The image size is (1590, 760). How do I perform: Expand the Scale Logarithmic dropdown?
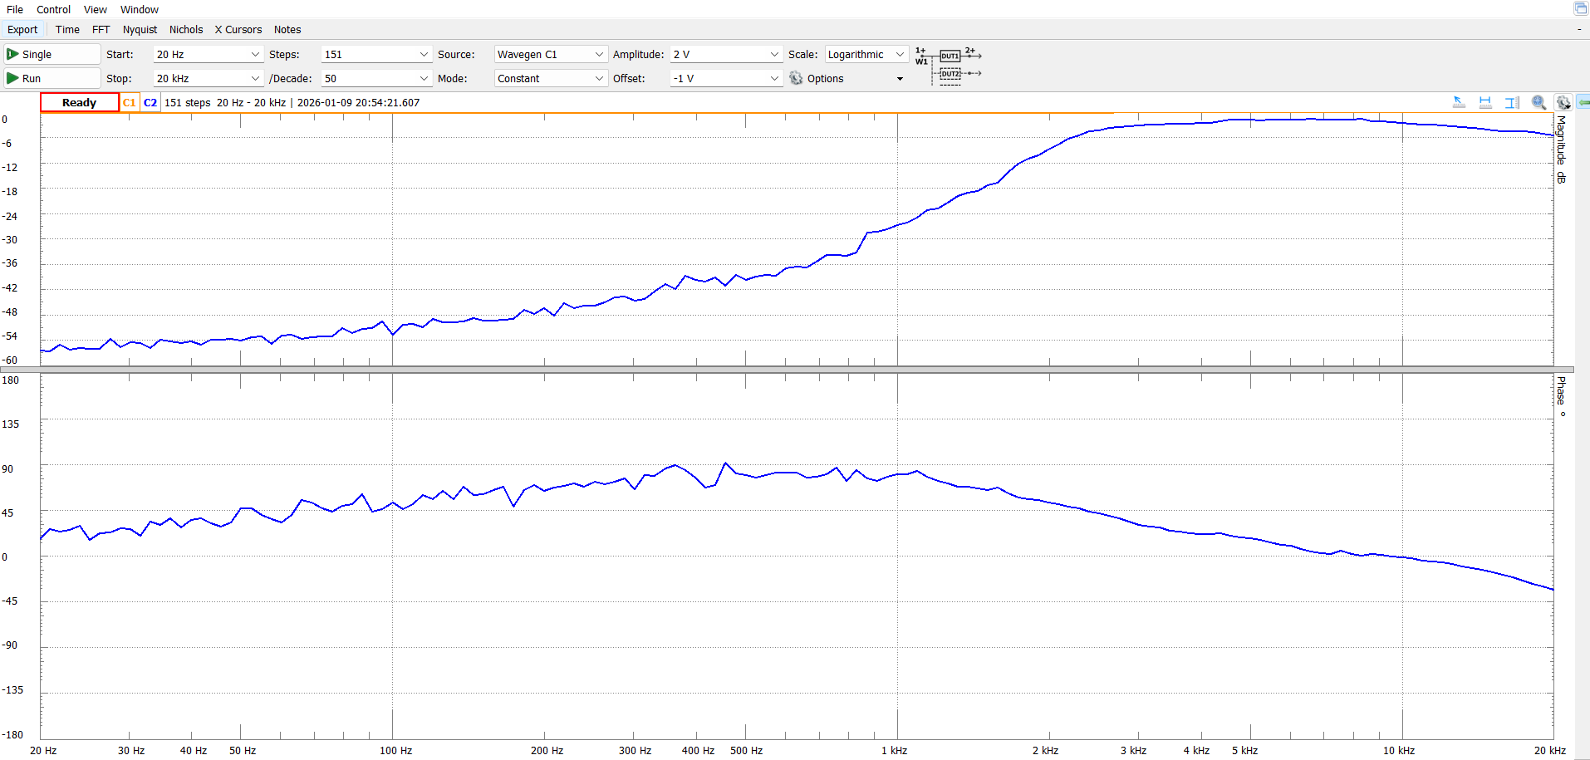(x=899, y=55)
